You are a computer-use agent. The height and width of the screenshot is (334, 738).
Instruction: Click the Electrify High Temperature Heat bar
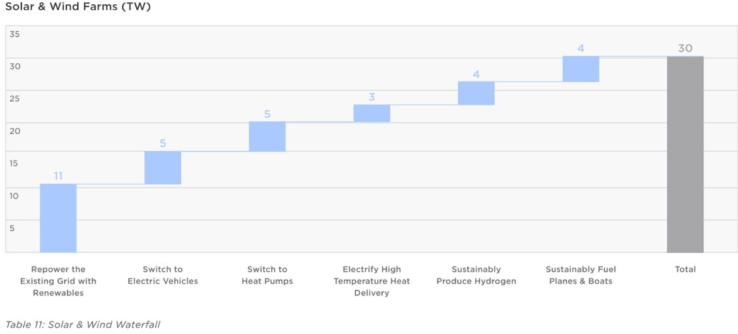pos(372,113)
